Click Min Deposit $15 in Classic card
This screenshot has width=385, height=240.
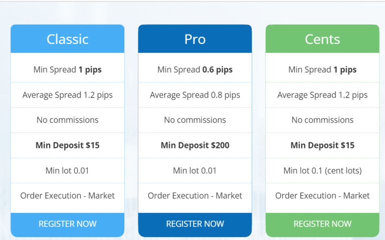tap(68, 145)
